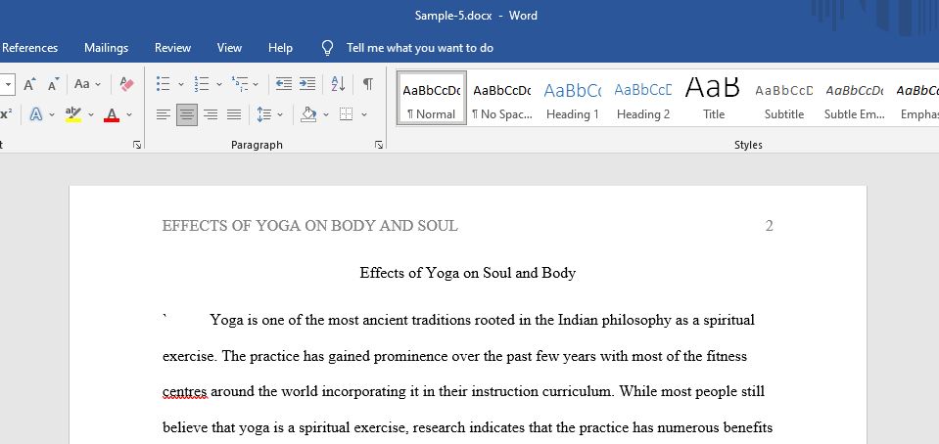Click the word Yoga starting the paragraph
939x444 pixels.
click(x=226, y=321)
